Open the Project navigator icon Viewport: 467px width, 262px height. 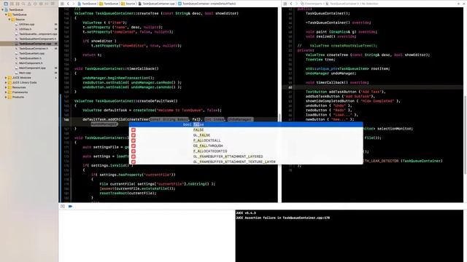tap(6, 4)
